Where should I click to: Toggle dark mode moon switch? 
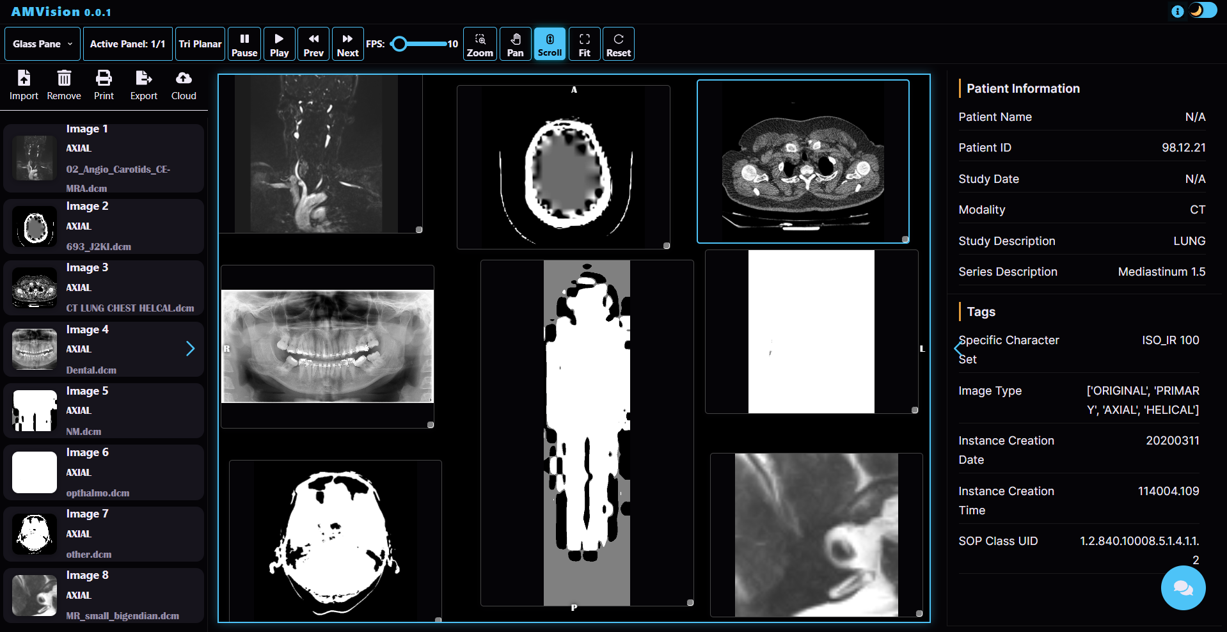point(1203,11)
